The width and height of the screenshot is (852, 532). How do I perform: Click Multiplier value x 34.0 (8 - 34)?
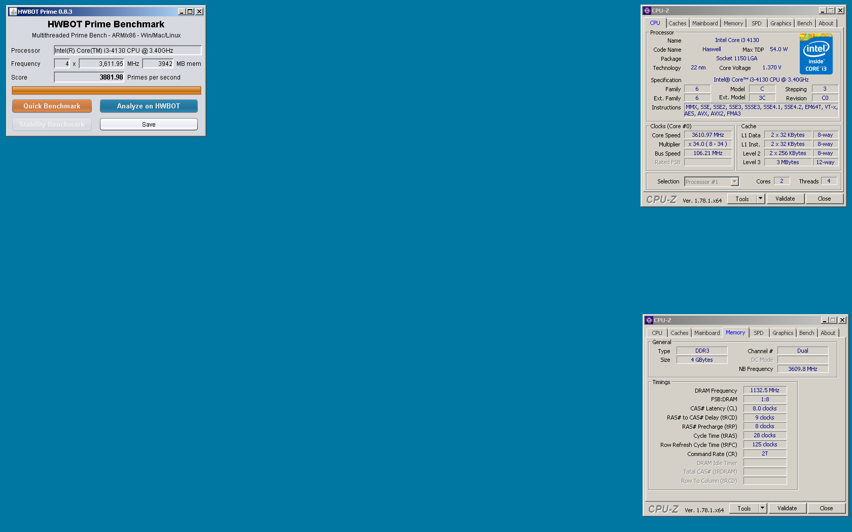708,144
